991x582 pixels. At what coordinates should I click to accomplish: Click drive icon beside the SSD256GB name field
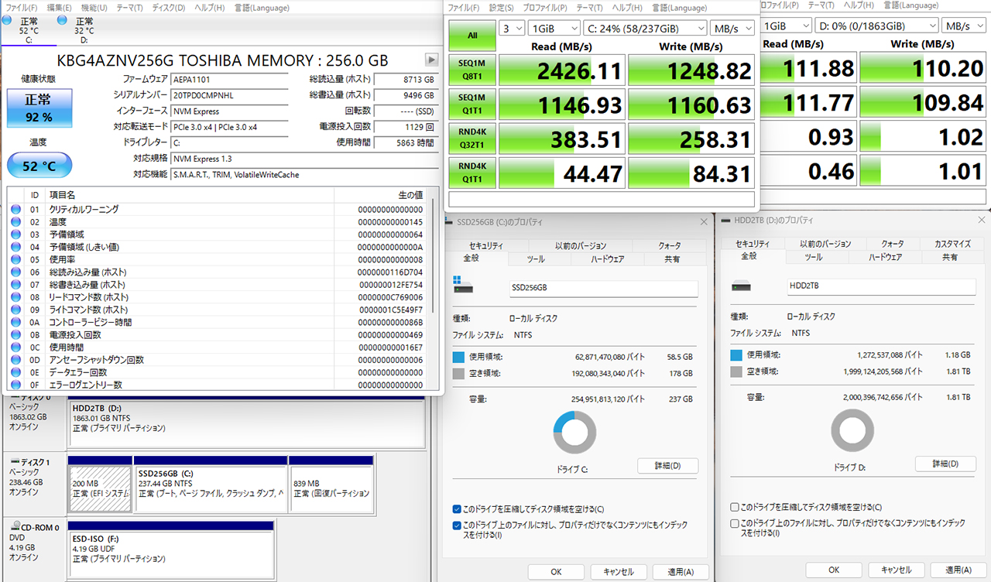[x=463, y=286]
